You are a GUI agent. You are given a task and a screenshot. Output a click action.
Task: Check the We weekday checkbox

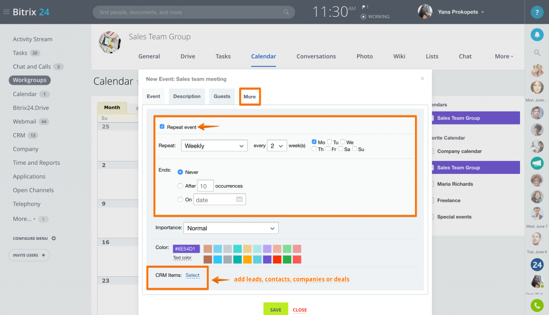click(343, 142)
